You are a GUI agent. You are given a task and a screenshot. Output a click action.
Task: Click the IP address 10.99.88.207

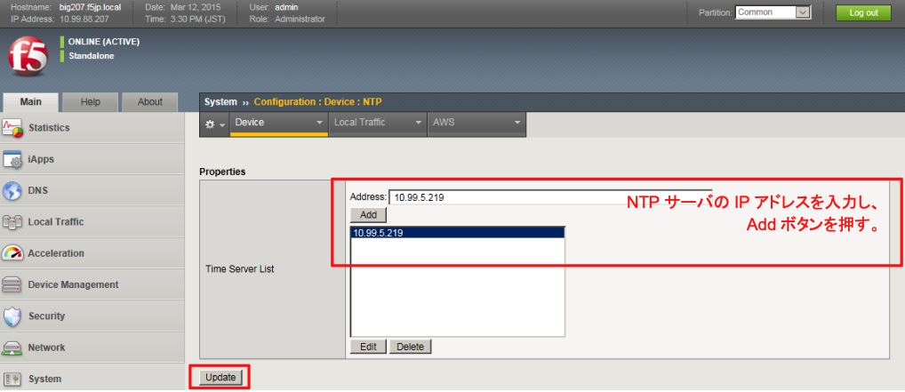point(86,19)
